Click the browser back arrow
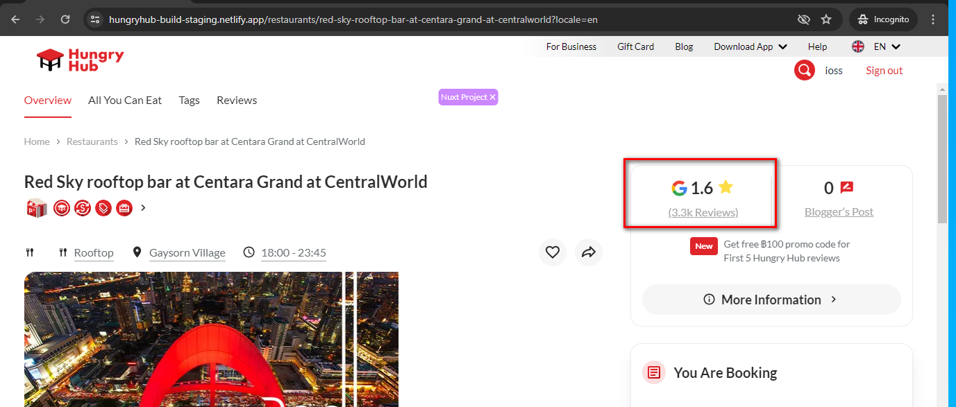The width and height of the screenshot is (956, 407). point(15,19)
